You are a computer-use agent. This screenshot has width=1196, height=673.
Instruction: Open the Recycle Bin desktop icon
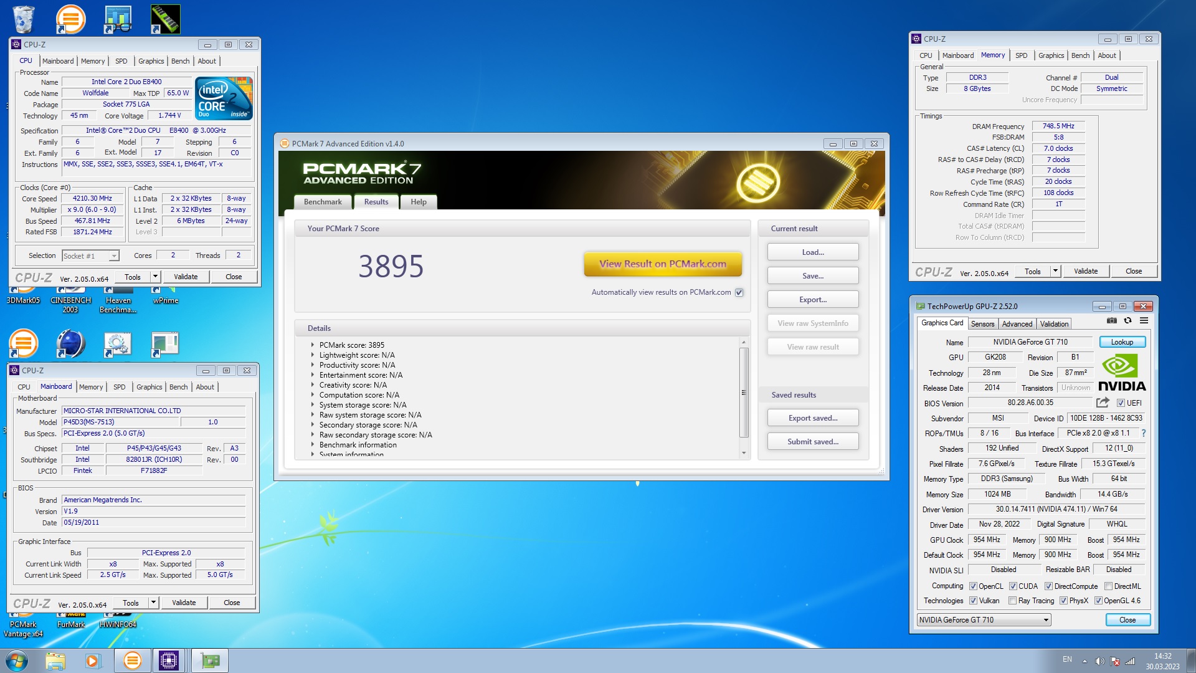(x=24, y=19)
